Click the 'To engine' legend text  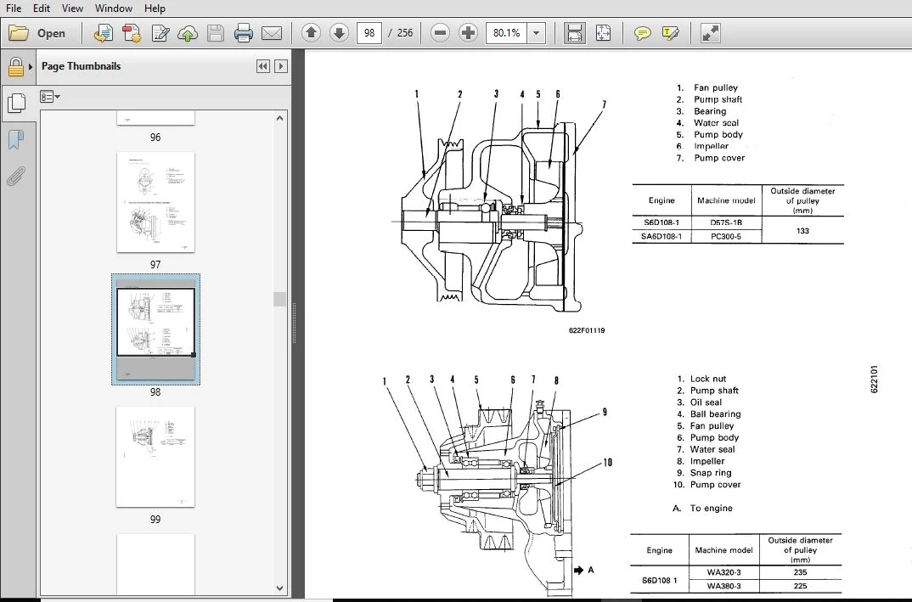[712, 509]
